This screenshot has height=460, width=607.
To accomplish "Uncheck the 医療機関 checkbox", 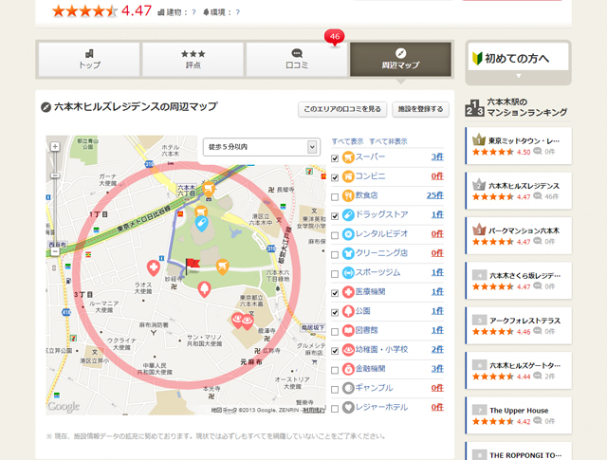I will coord(335,293).
